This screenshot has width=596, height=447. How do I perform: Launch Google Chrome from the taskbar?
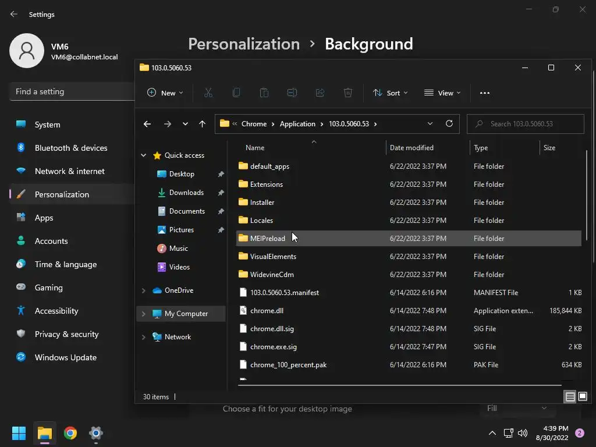point(70,433)
